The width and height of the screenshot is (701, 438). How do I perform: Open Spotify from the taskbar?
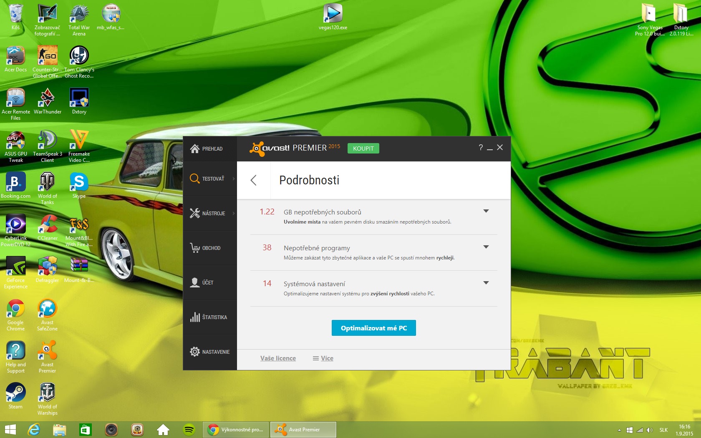[x=189, y=430]
